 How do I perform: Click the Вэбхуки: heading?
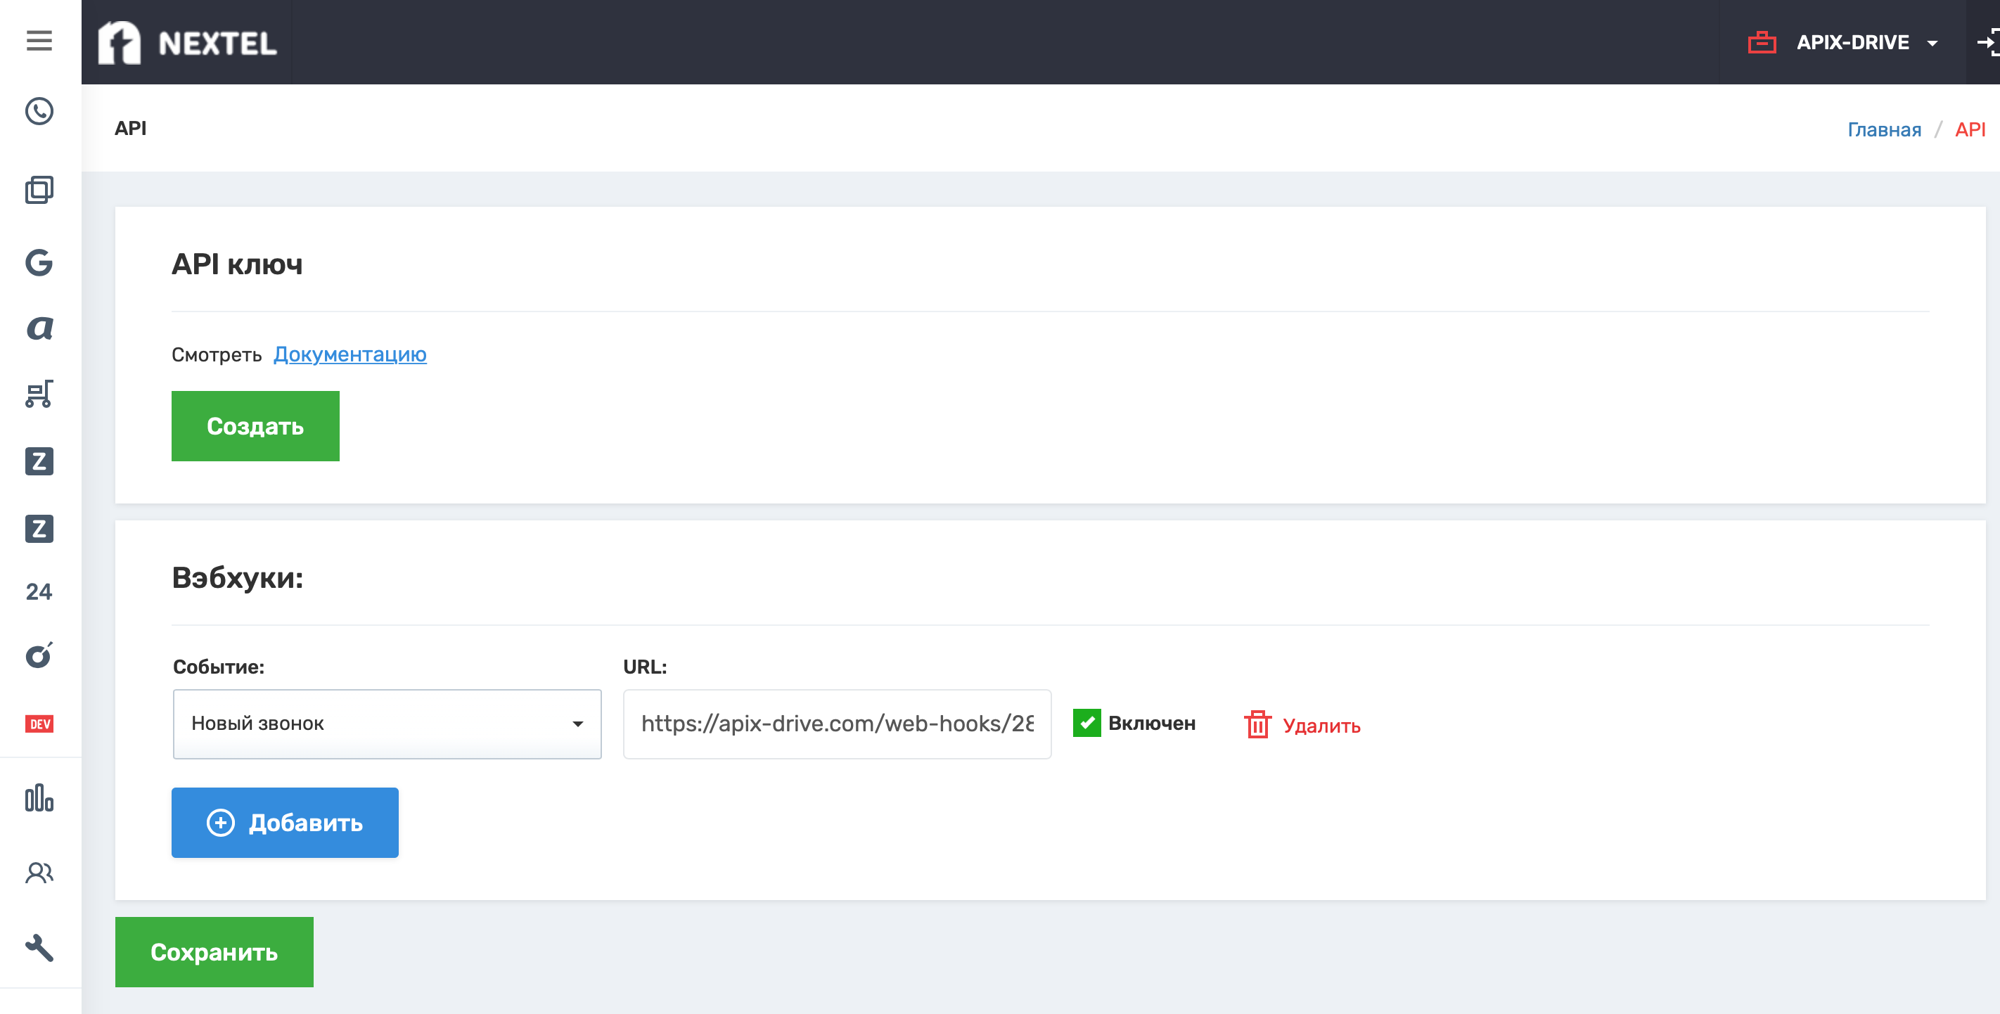[x=238, y=577]
